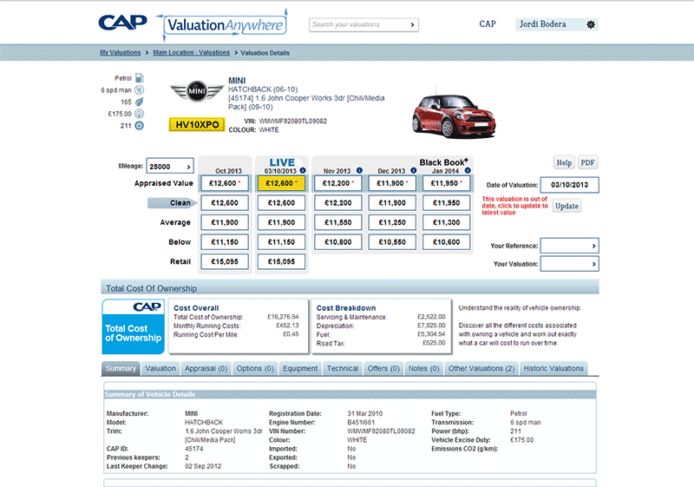Click the out of date valuation warning
The image size is (694, 487).
tap(514, 206)
